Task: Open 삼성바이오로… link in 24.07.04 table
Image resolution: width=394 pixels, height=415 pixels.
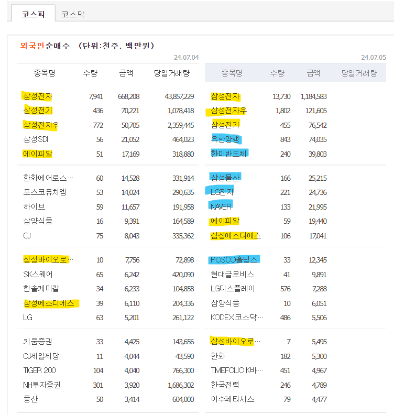Action: 48,260
